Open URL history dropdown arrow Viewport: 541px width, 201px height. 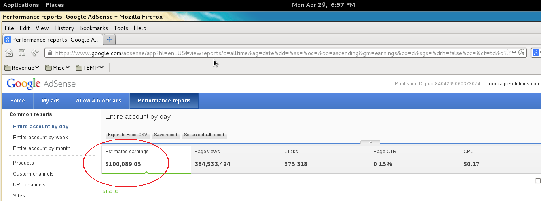pyautogui.click(x=514, y=53)
